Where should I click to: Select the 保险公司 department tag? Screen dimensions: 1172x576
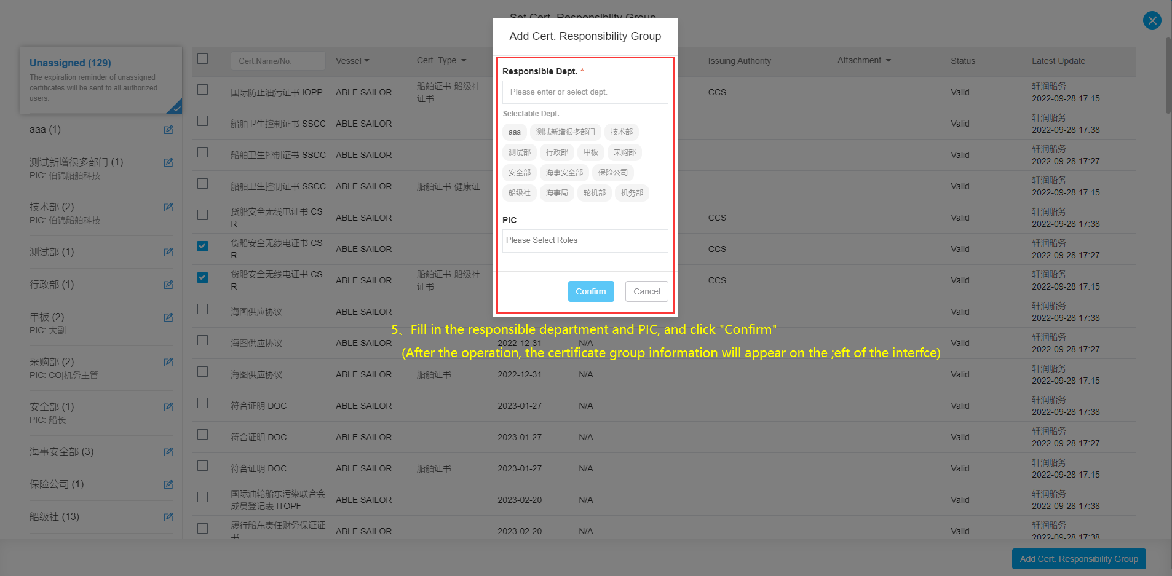tap(613, 173)
